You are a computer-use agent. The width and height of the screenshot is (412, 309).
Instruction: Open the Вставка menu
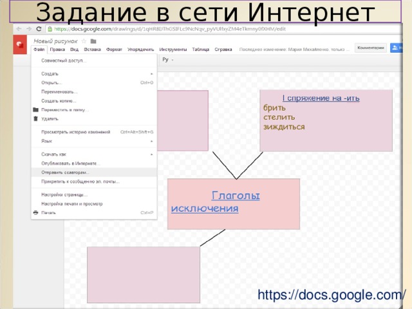tap(92, 50)
